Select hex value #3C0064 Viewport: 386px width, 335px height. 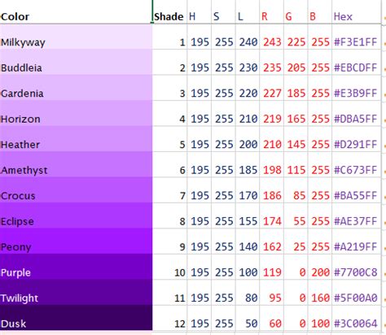[357, 317]
